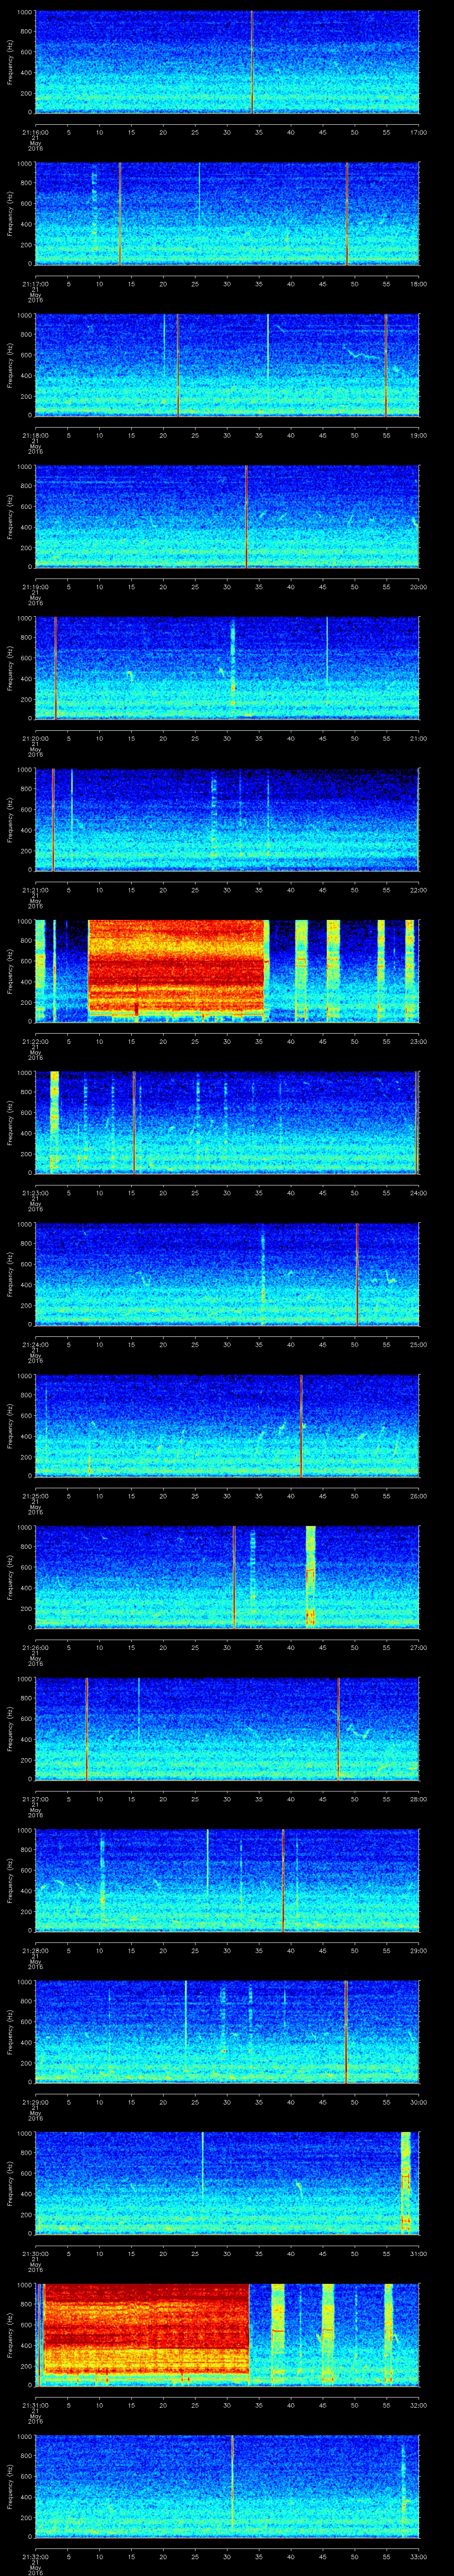The height and width of the screenshot is (2576, 454).
Task: Open the 21:25:00 spectrogram panel
Action: [227, 1427]
